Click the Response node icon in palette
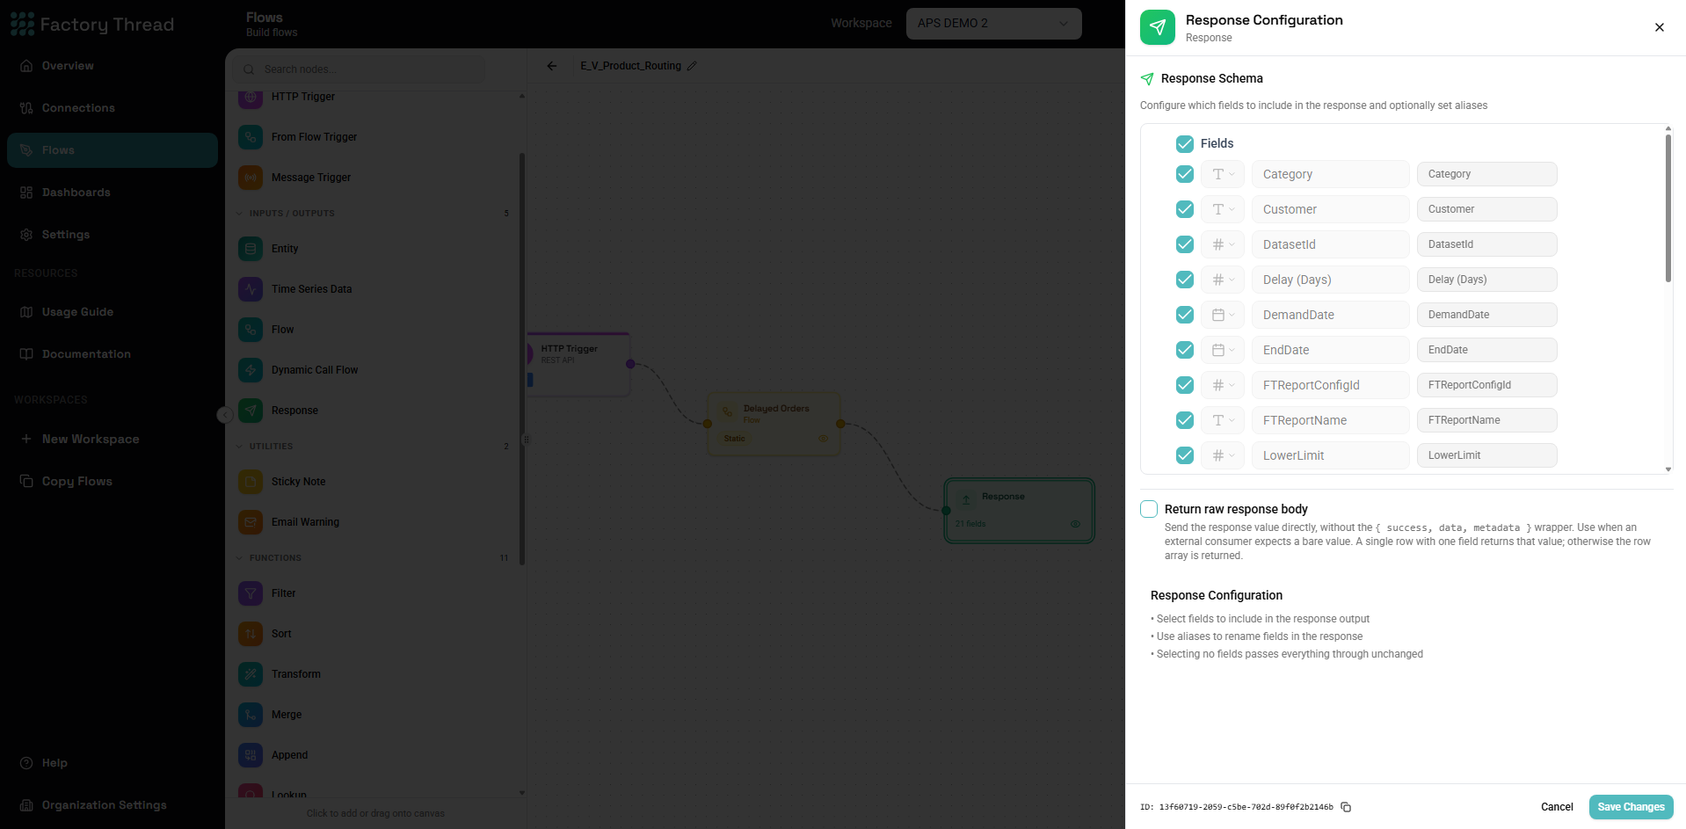This screenshot has width=1686, height=829. [x=251, y=411]
